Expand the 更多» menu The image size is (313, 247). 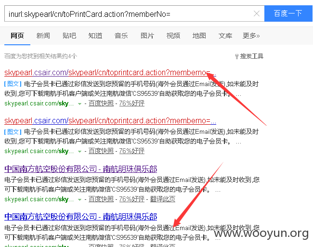[x=251, y=36]
